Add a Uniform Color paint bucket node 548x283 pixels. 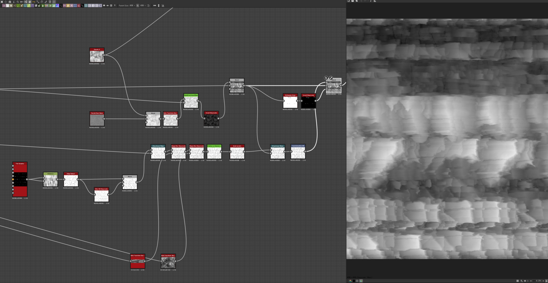[x=79, y=5]
